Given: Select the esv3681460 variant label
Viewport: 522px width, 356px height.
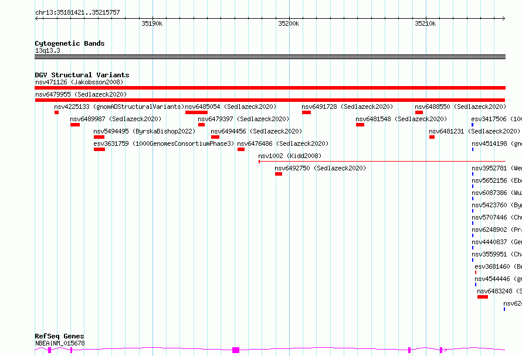Looking at the screenshot, I should tap(499, 266).
